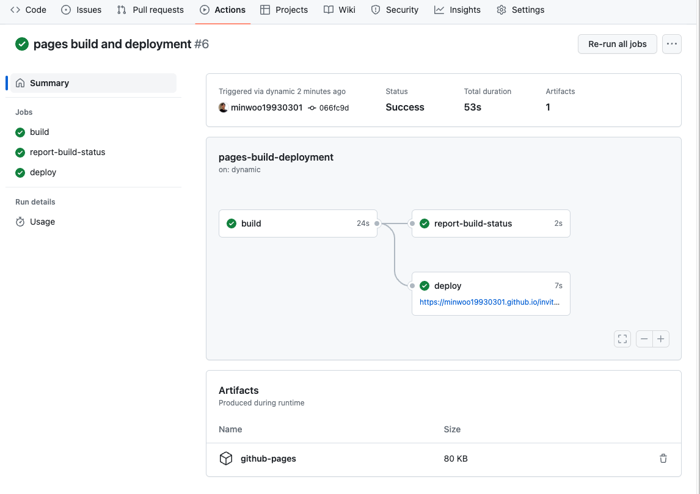Screen dimensions: 700x494
Task: Open the Wiki tab
Action: point(339,10)
